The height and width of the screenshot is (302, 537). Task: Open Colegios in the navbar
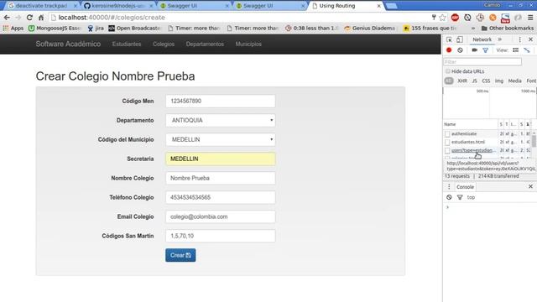click(164, 44)
